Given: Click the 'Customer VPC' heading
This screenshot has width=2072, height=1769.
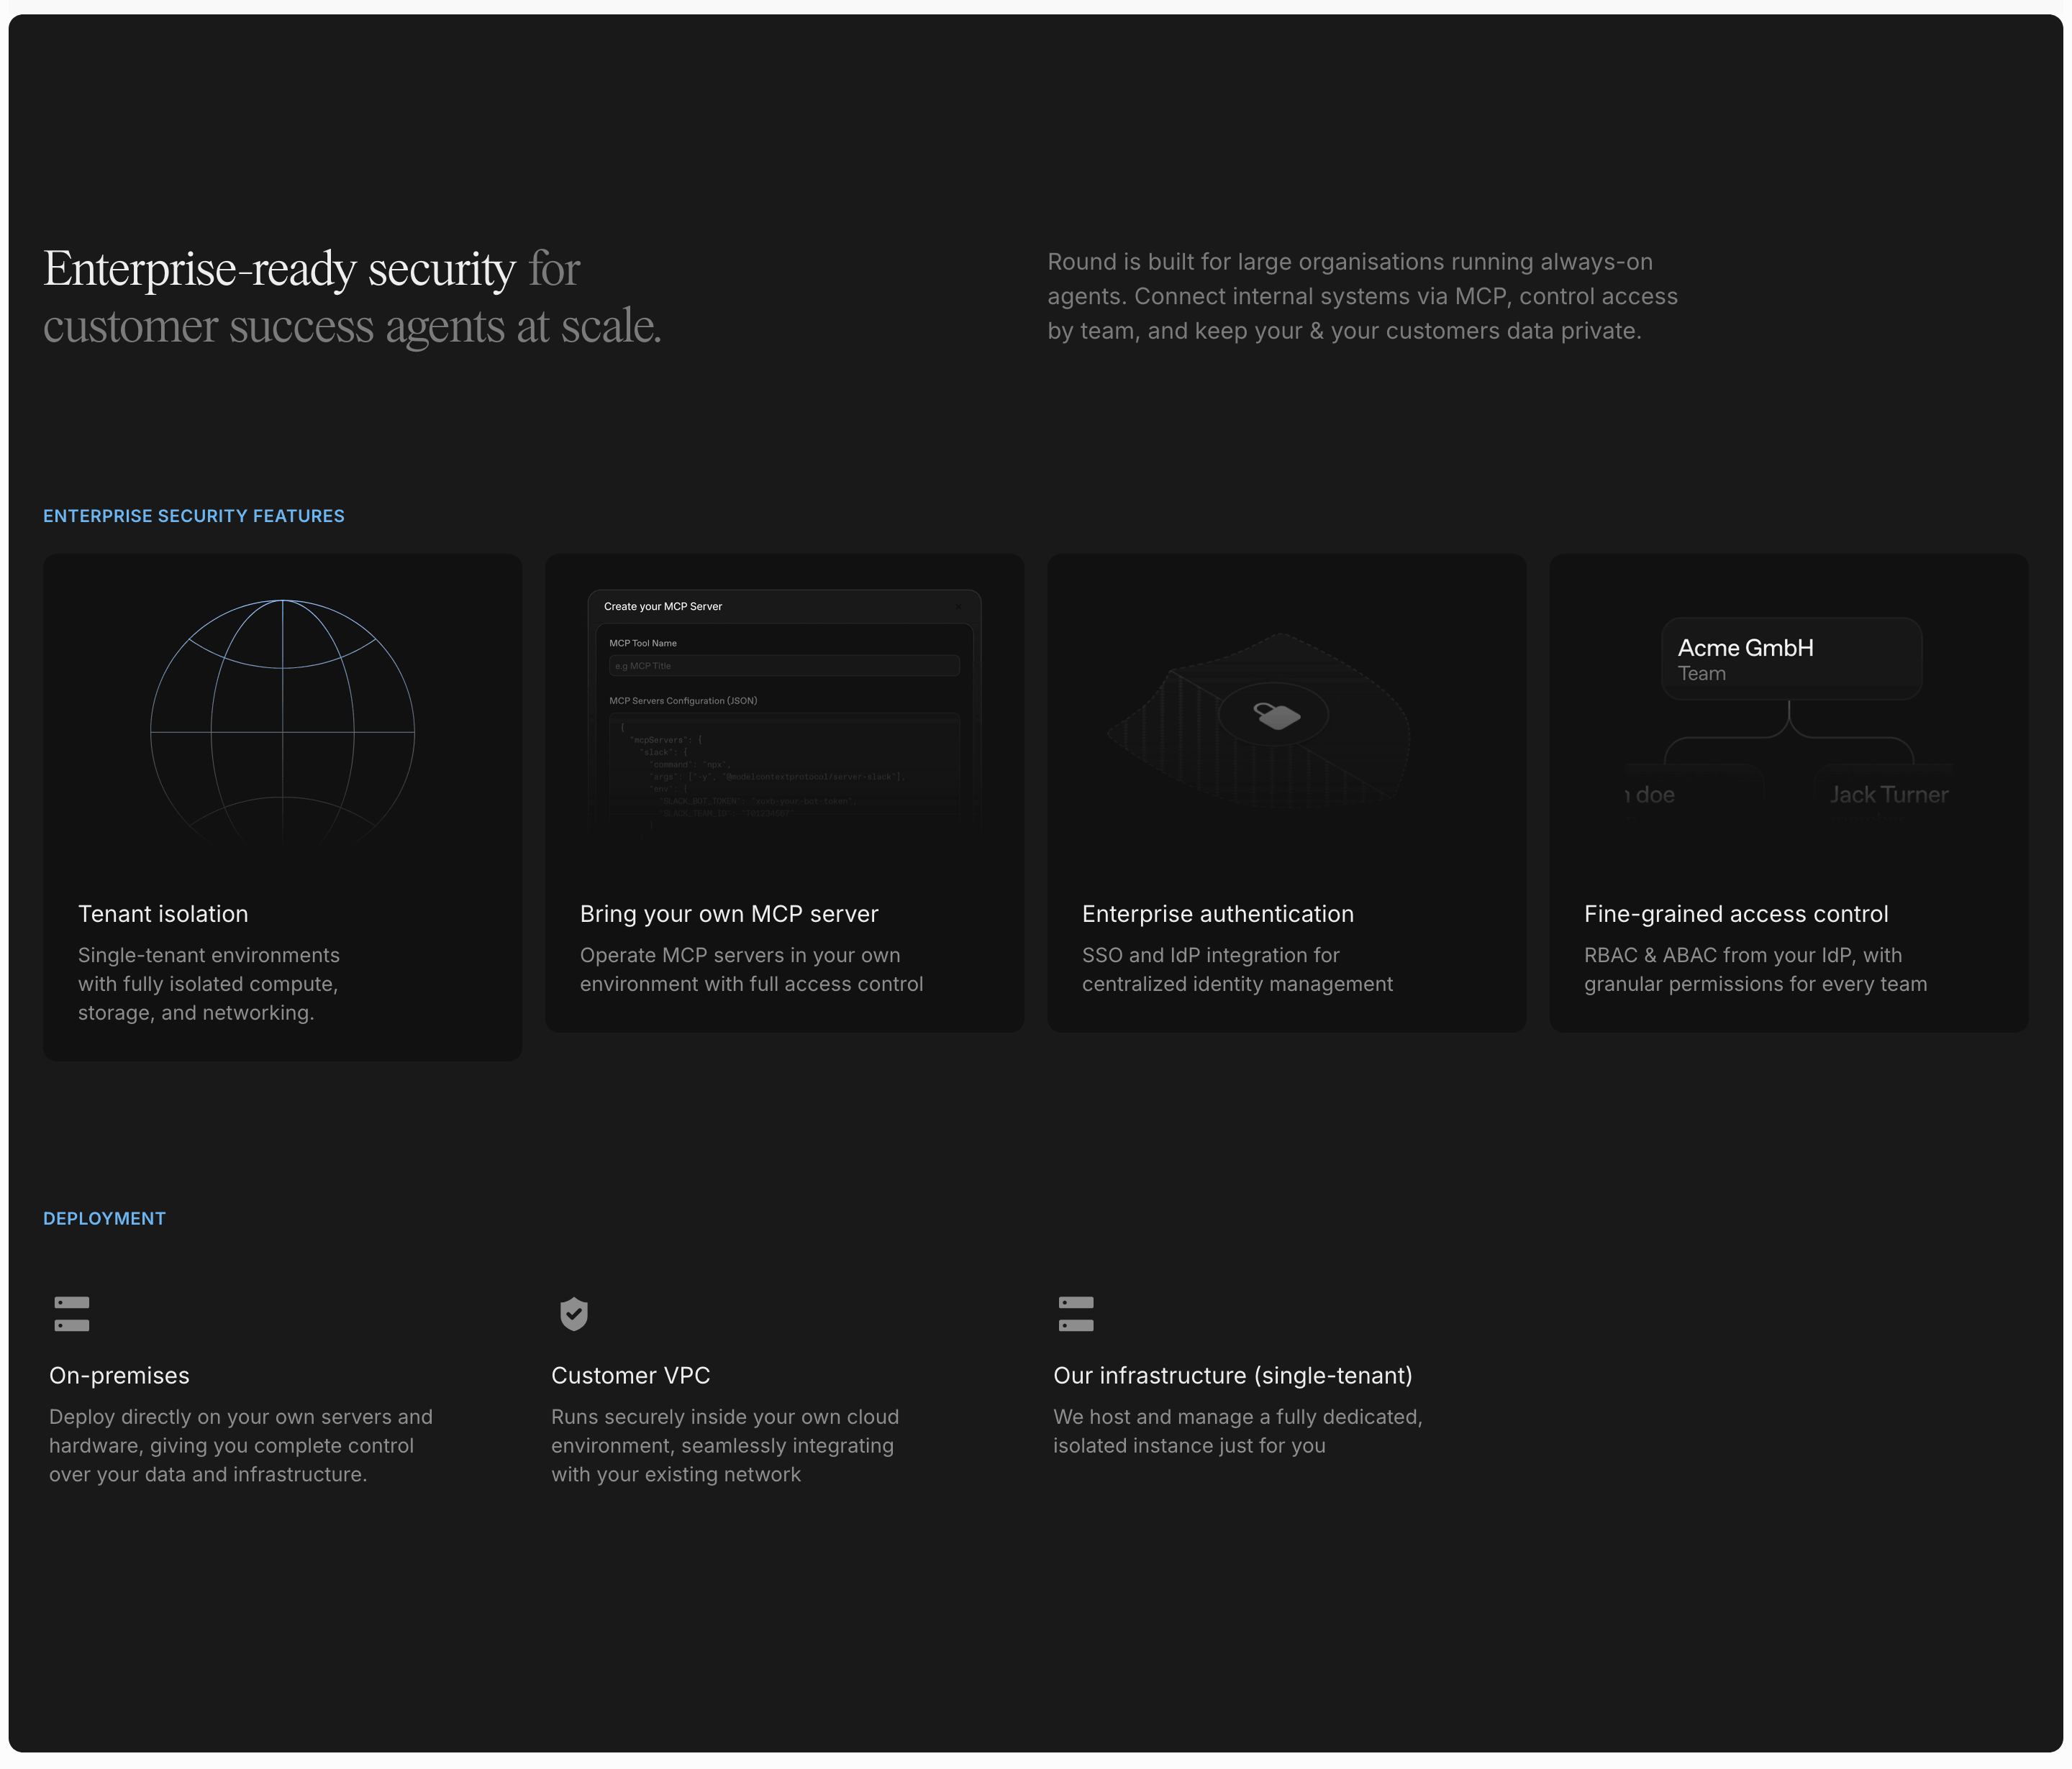Looking at the screenshot, I should [630, 1375].
